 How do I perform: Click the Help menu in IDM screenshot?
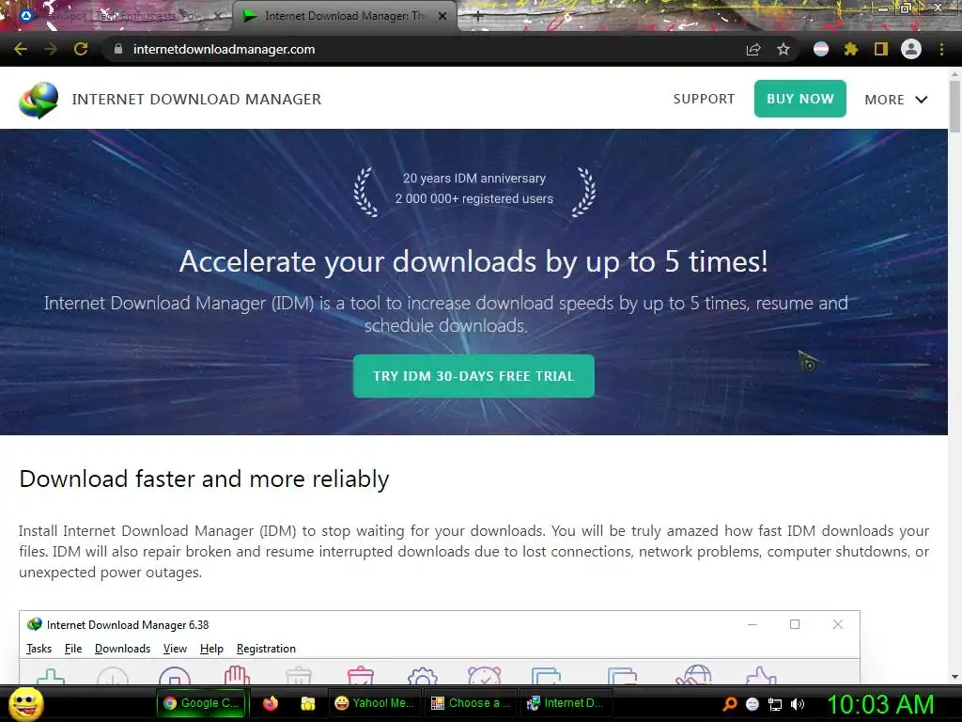pos(211,649)
